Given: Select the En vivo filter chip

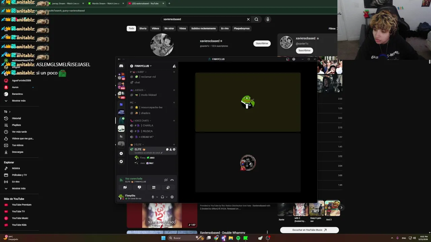Looking at the screenshot, I should point(225,29).
